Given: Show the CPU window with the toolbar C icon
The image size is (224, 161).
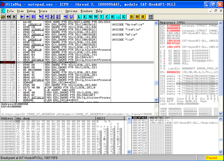Looking at the screenshot, I should click(107, 17).
